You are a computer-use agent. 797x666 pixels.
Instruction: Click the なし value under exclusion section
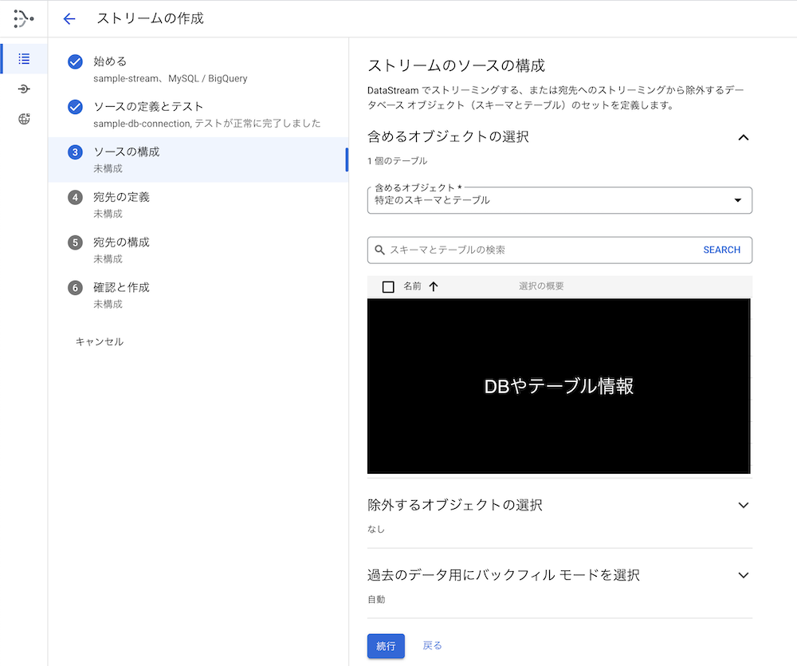[x=376, y=529]
